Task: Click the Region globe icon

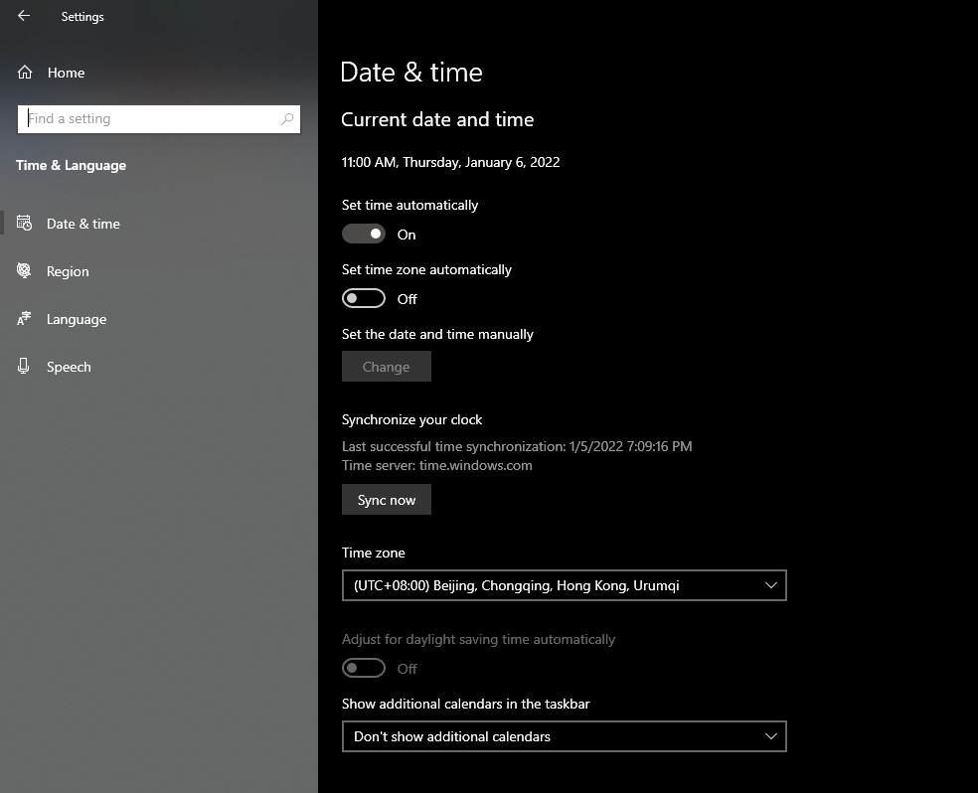Action: click(24, 270)
